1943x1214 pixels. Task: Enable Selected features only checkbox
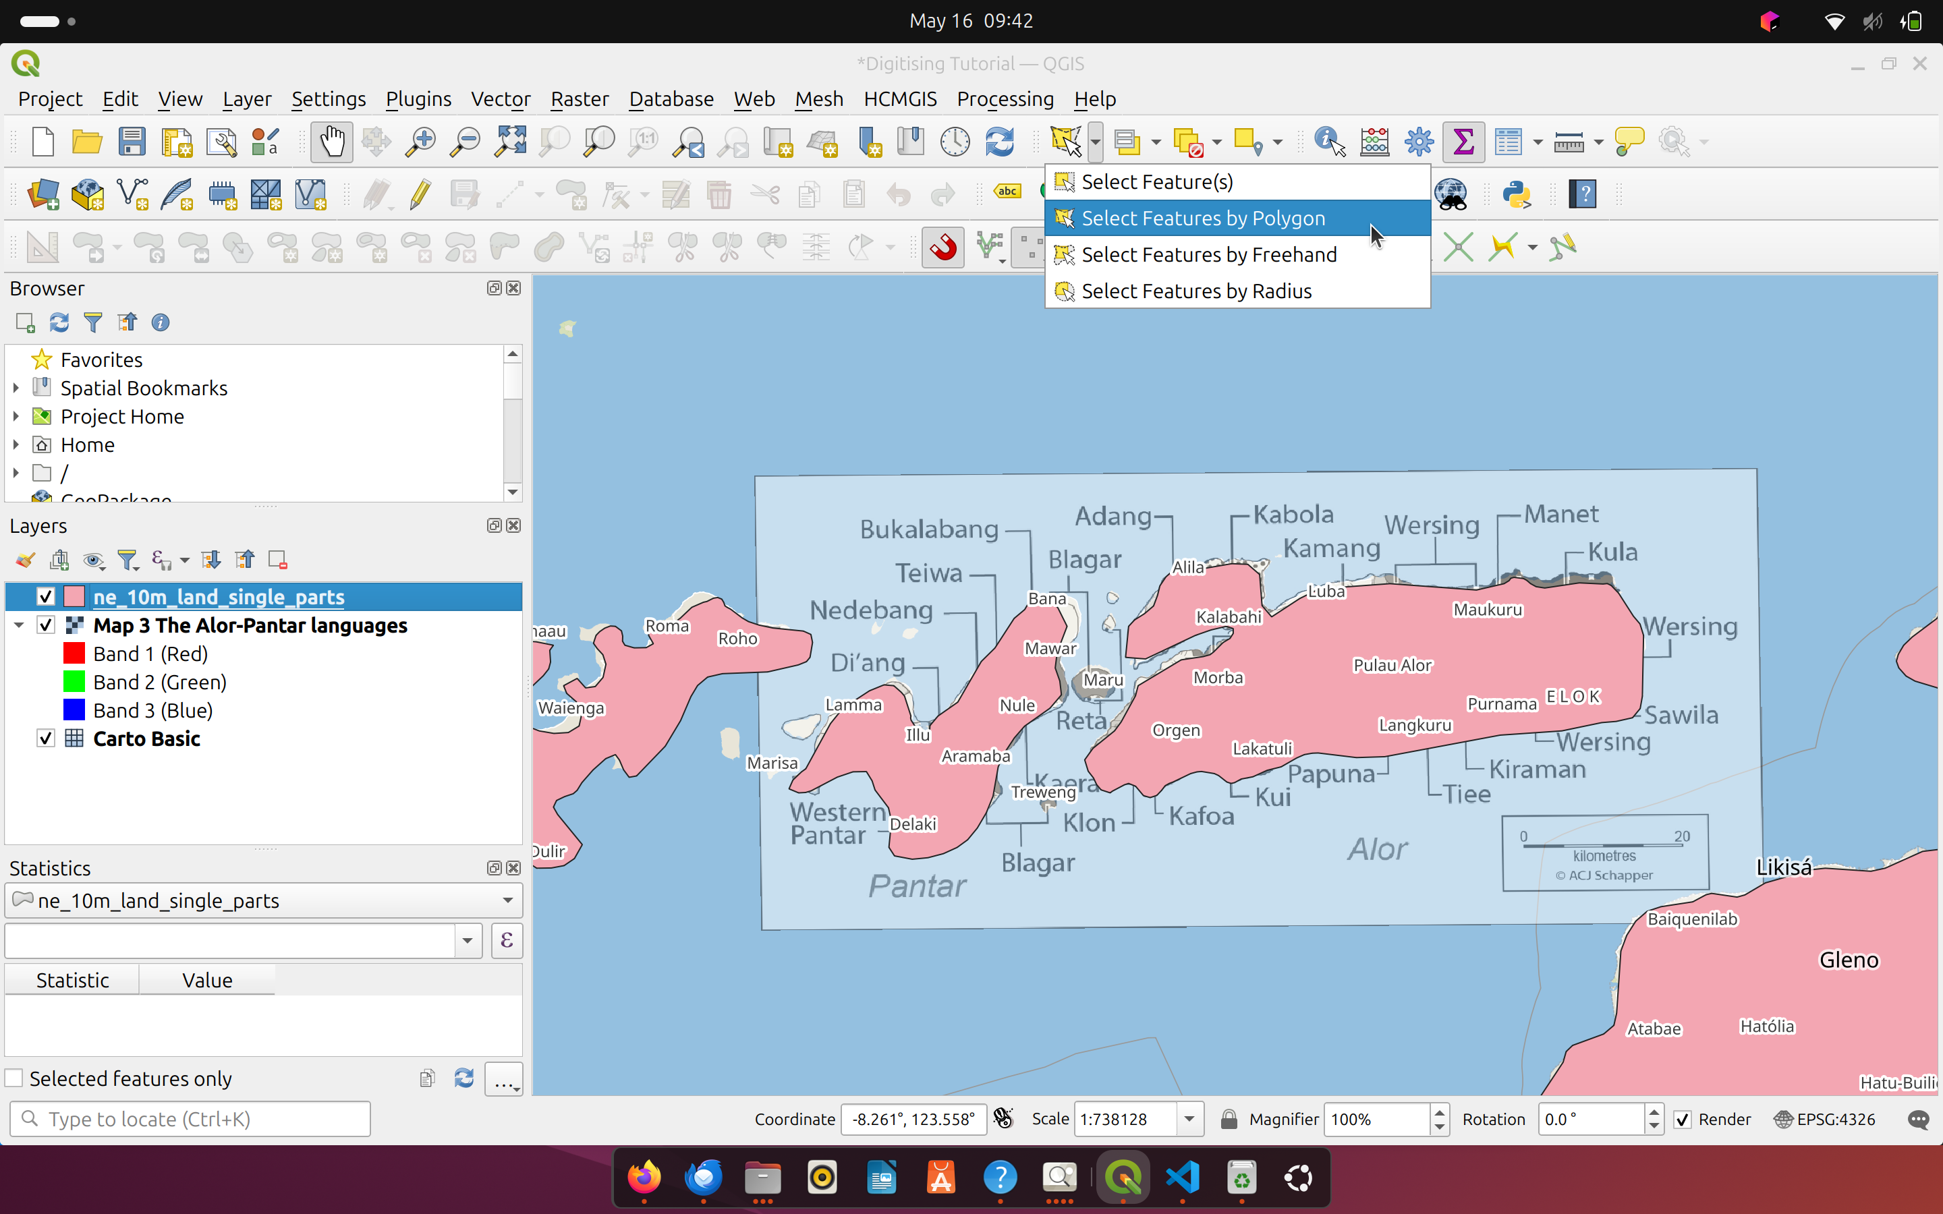[14, 1078]
